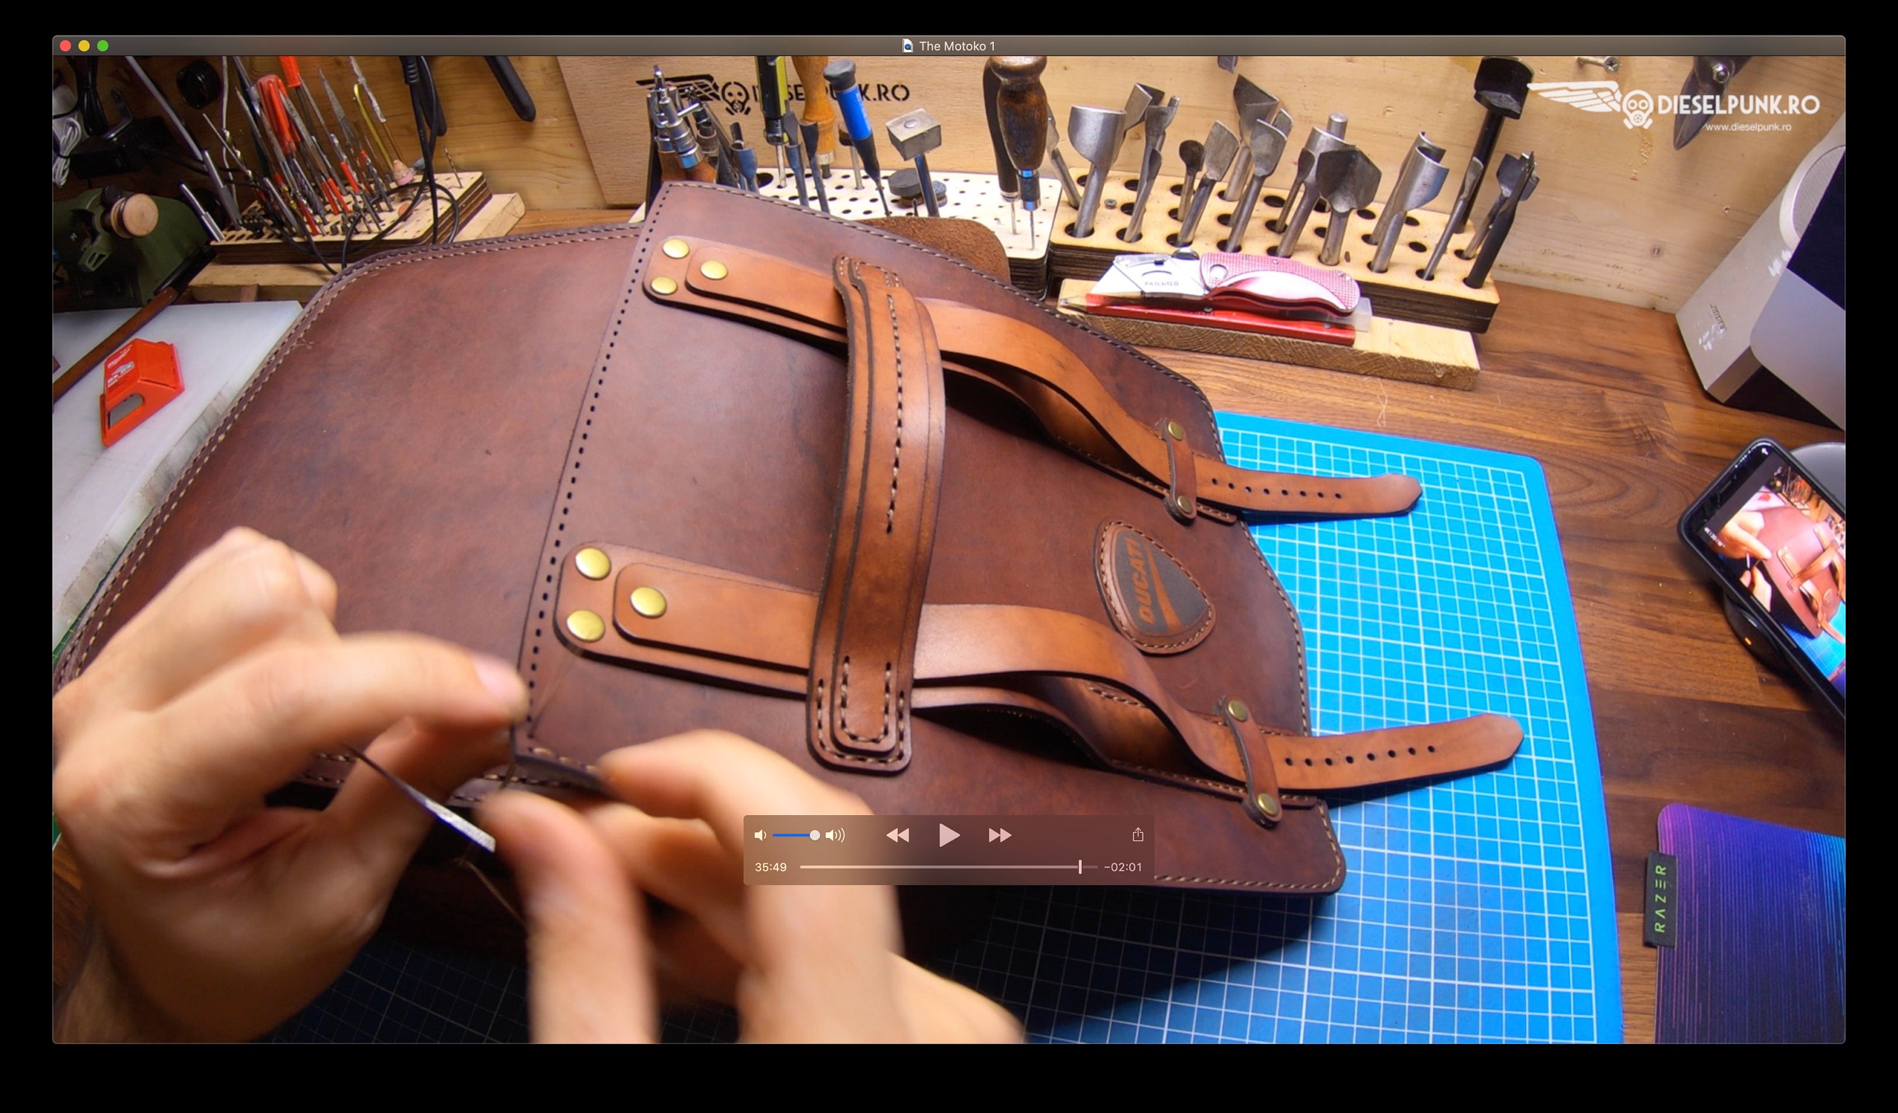Click the timeline playhead marker
This screenshot has height=1113, width=1898.
(x=1080, y=867)
